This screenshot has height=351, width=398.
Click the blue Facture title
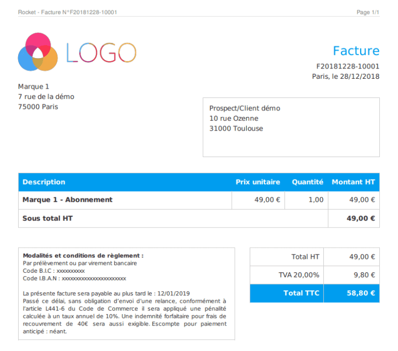[356, 51]
